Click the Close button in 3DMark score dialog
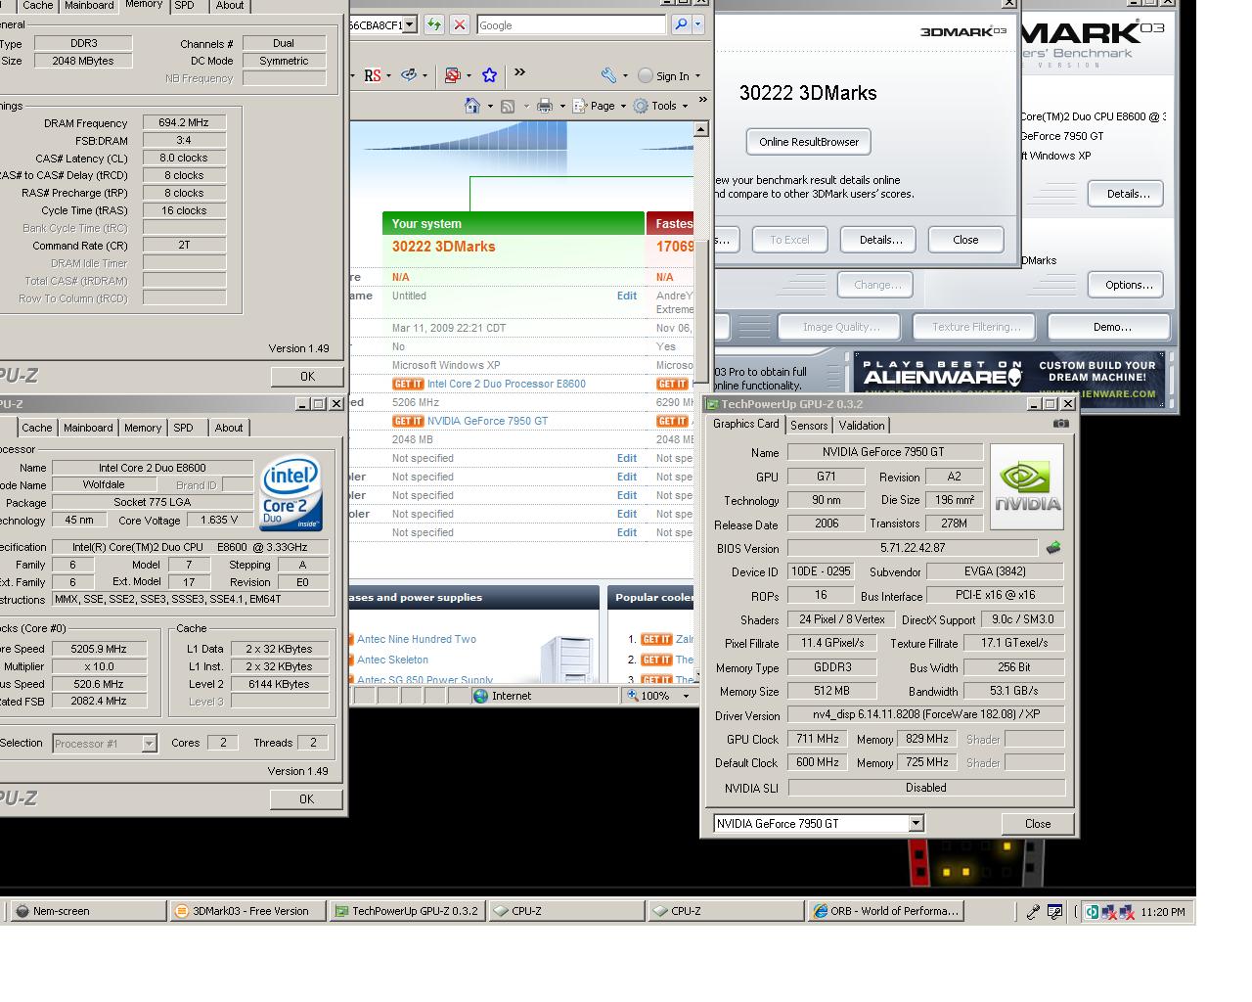 click(x=965, y=240)
